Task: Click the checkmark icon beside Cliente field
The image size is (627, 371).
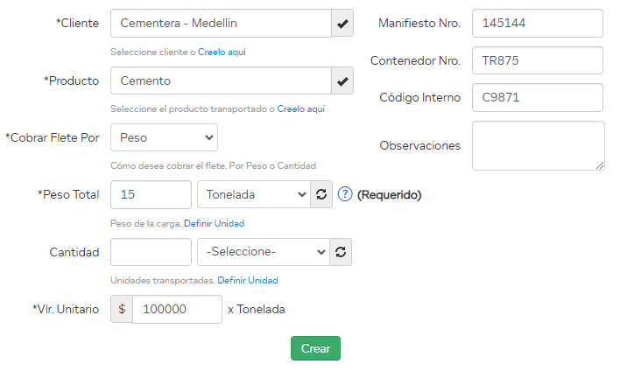Action: point(343,24)
